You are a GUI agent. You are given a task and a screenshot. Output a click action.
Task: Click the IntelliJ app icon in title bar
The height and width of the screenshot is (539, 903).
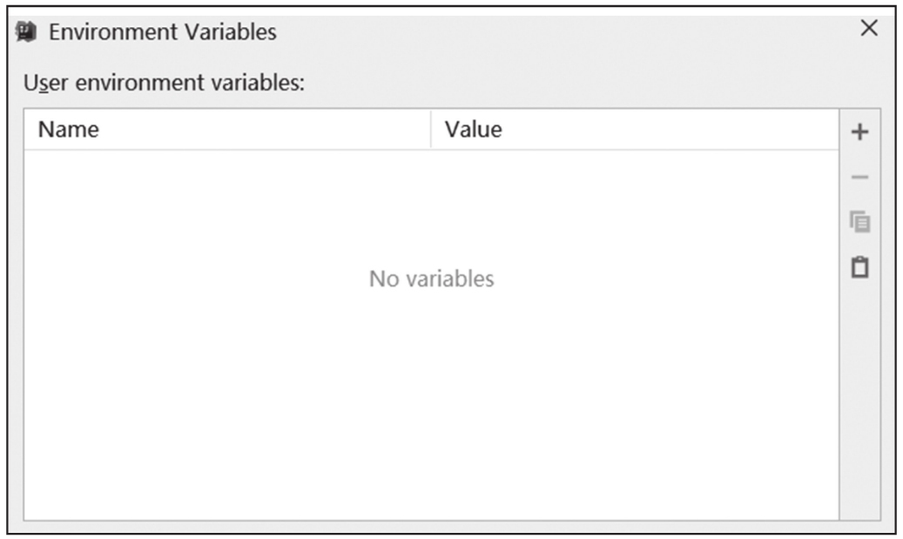pos(26,31)
